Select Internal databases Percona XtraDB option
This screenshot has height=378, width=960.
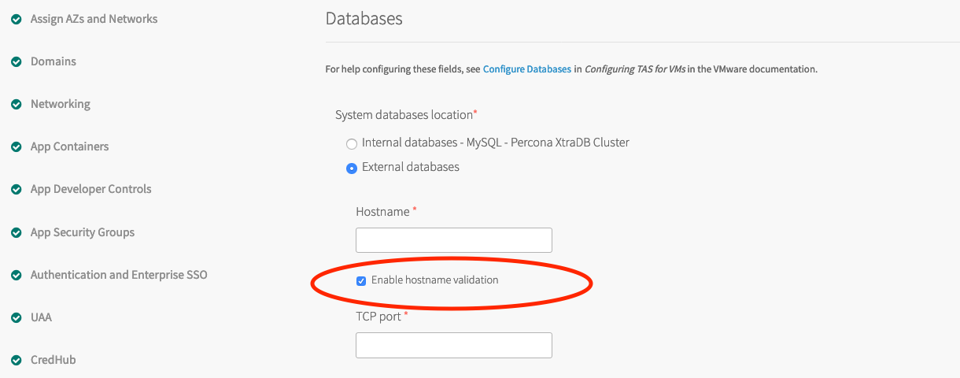pyautogui.click(x=352, y=143)
